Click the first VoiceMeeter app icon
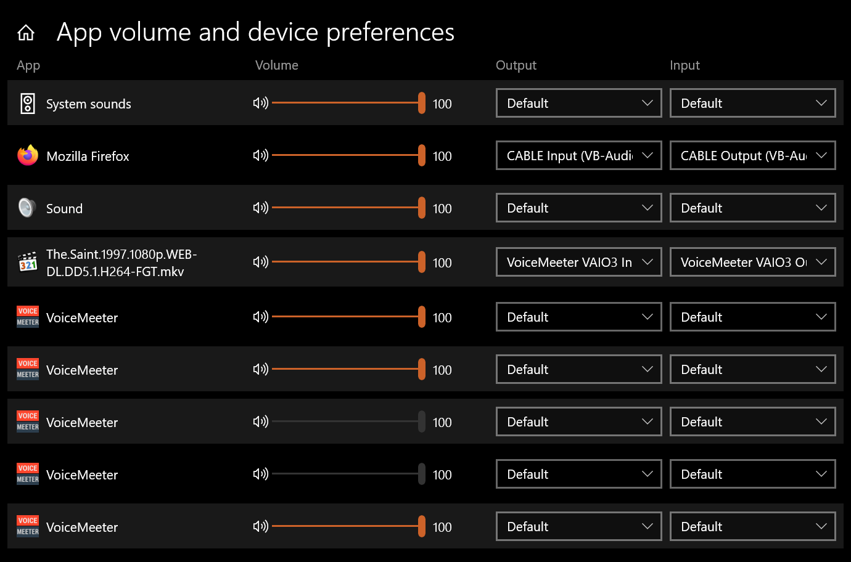The height and width of the screenshot is (562, 851). pyautogui.click(x=27, y=317)
